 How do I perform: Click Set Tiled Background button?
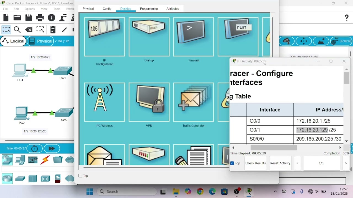321,41
